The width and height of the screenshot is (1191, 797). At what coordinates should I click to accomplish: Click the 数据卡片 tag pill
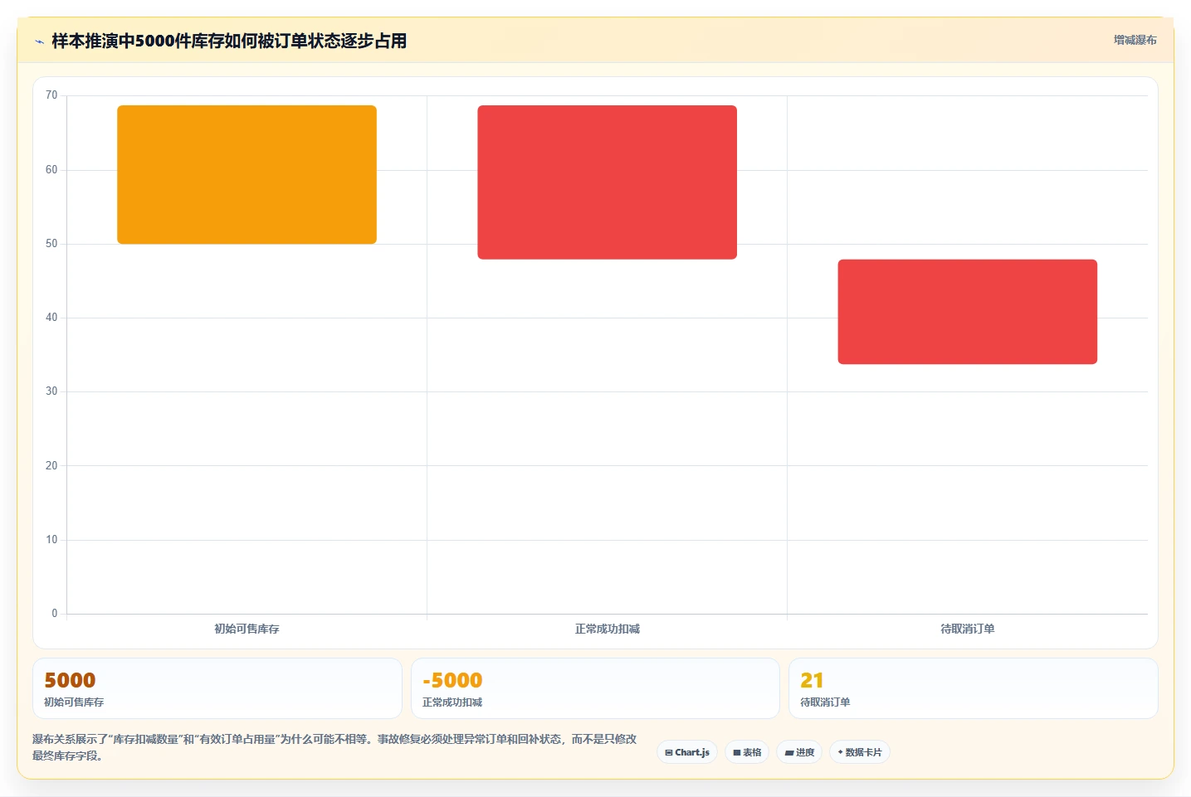tap(860, 752)
